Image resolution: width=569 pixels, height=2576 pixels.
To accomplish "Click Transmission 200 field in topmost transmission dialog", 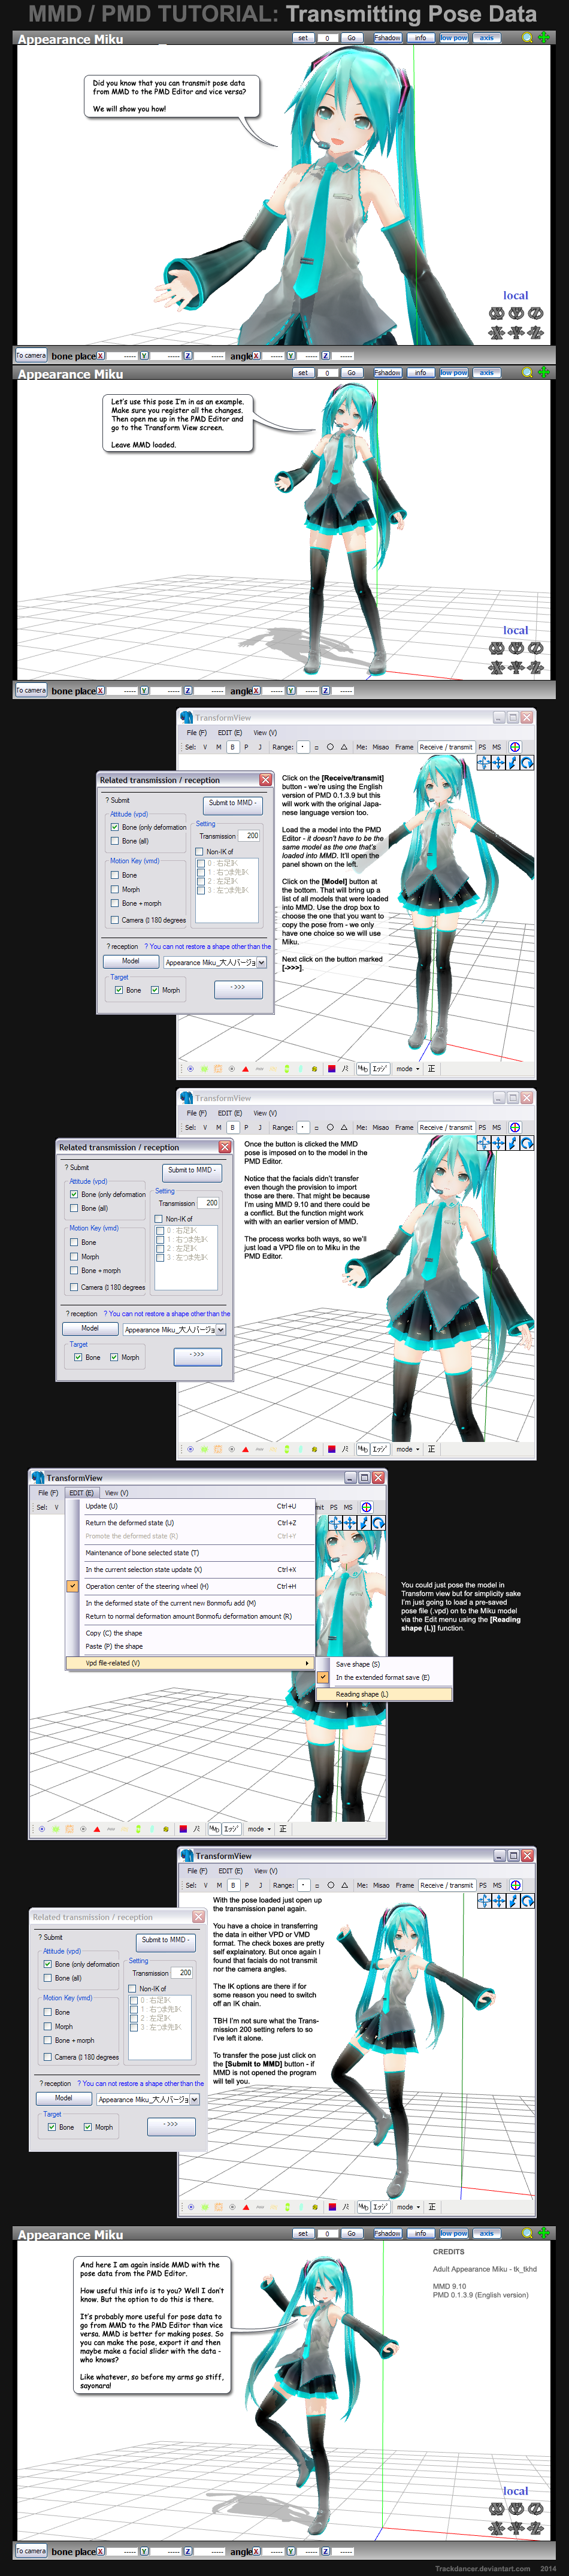I will point(250,836).
